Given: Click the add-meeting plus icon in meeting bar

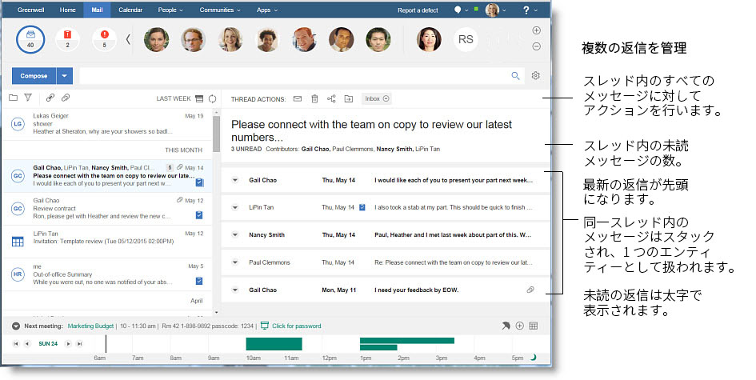Looking at the screenshot, I should pyautogui.click(x=520, y=326).
